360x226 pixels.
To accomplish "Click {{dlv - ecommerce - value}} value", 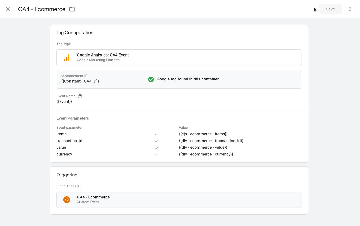I will coord(203,147).
